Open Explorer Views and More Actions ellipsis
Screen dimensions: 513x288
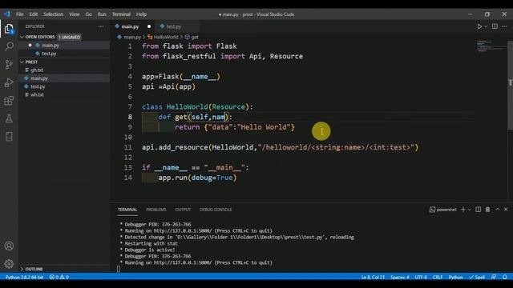coord(101,26)
